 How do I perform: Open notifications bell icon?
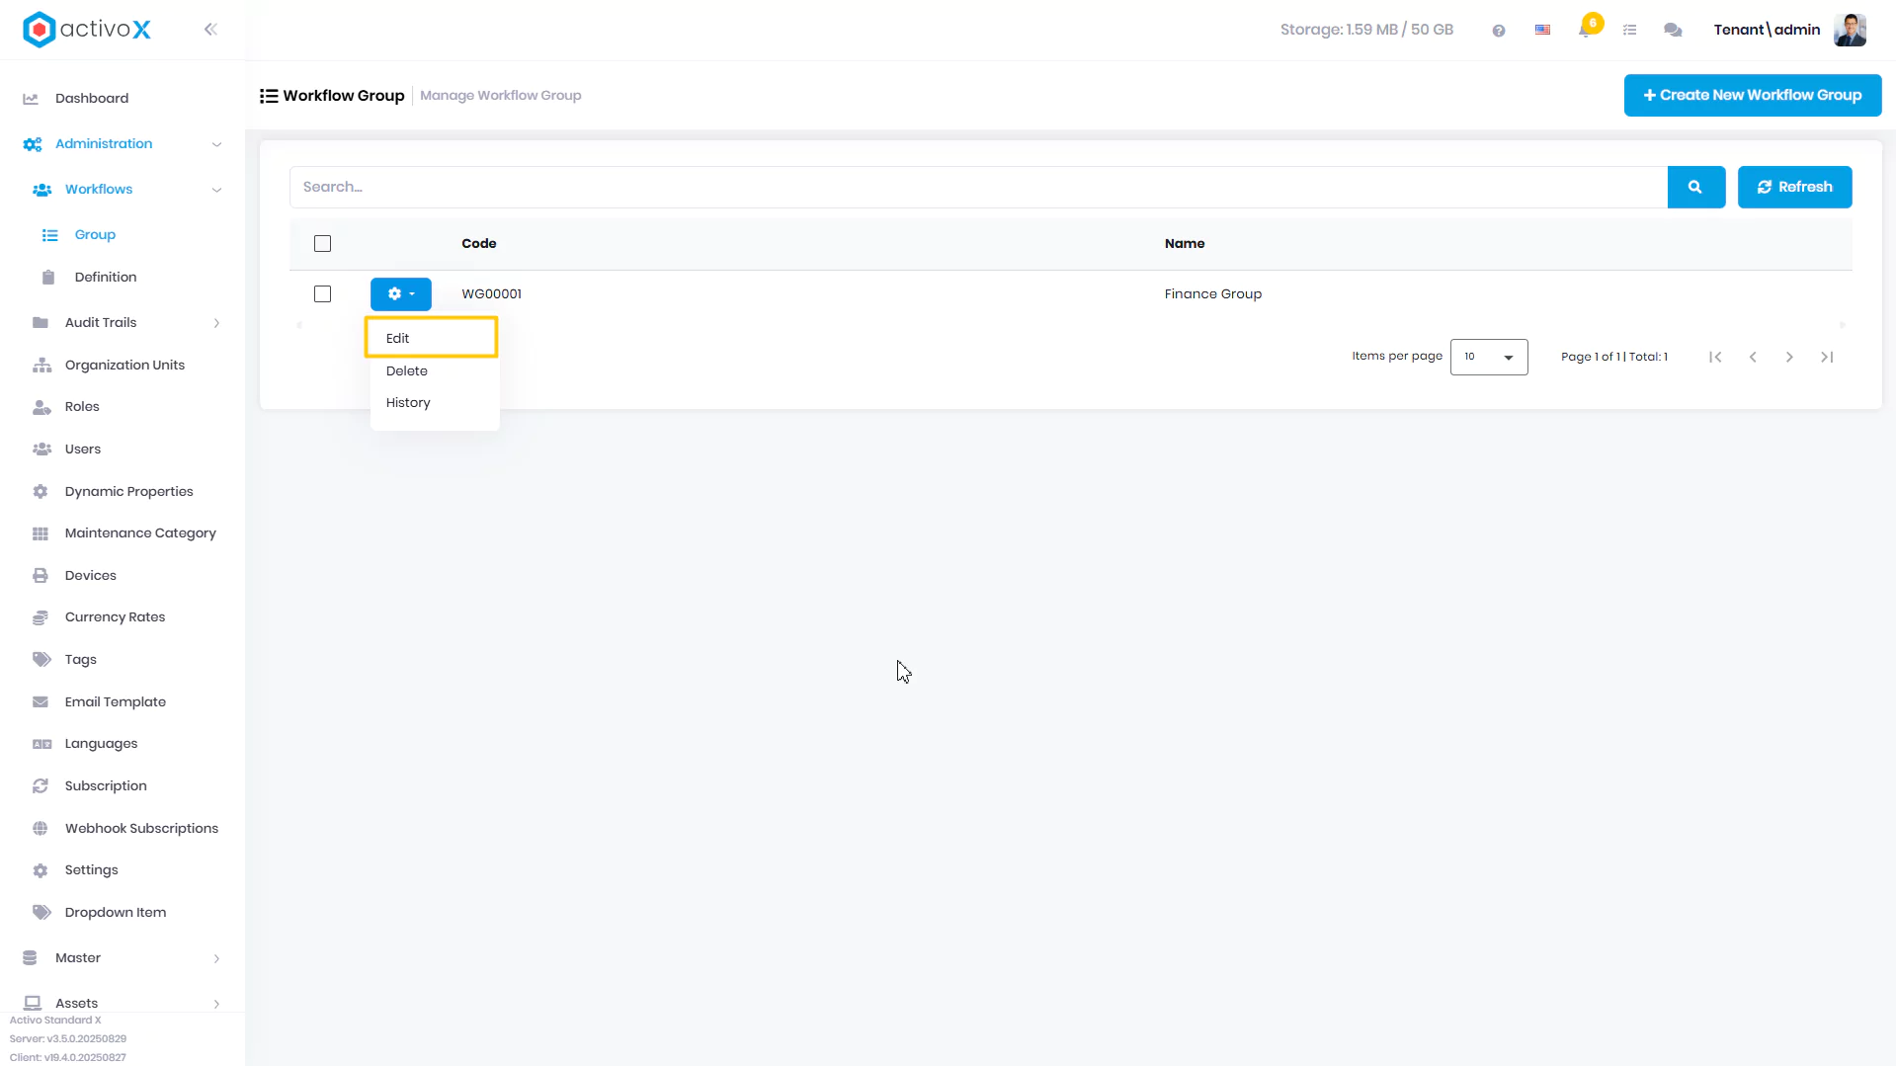tap(1586, 30)
